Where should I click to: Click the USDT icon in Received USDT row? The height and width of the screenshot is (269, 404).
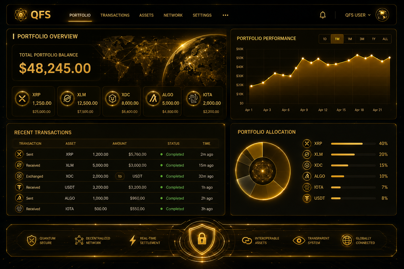pyautogui.click(x=19, y=187)
